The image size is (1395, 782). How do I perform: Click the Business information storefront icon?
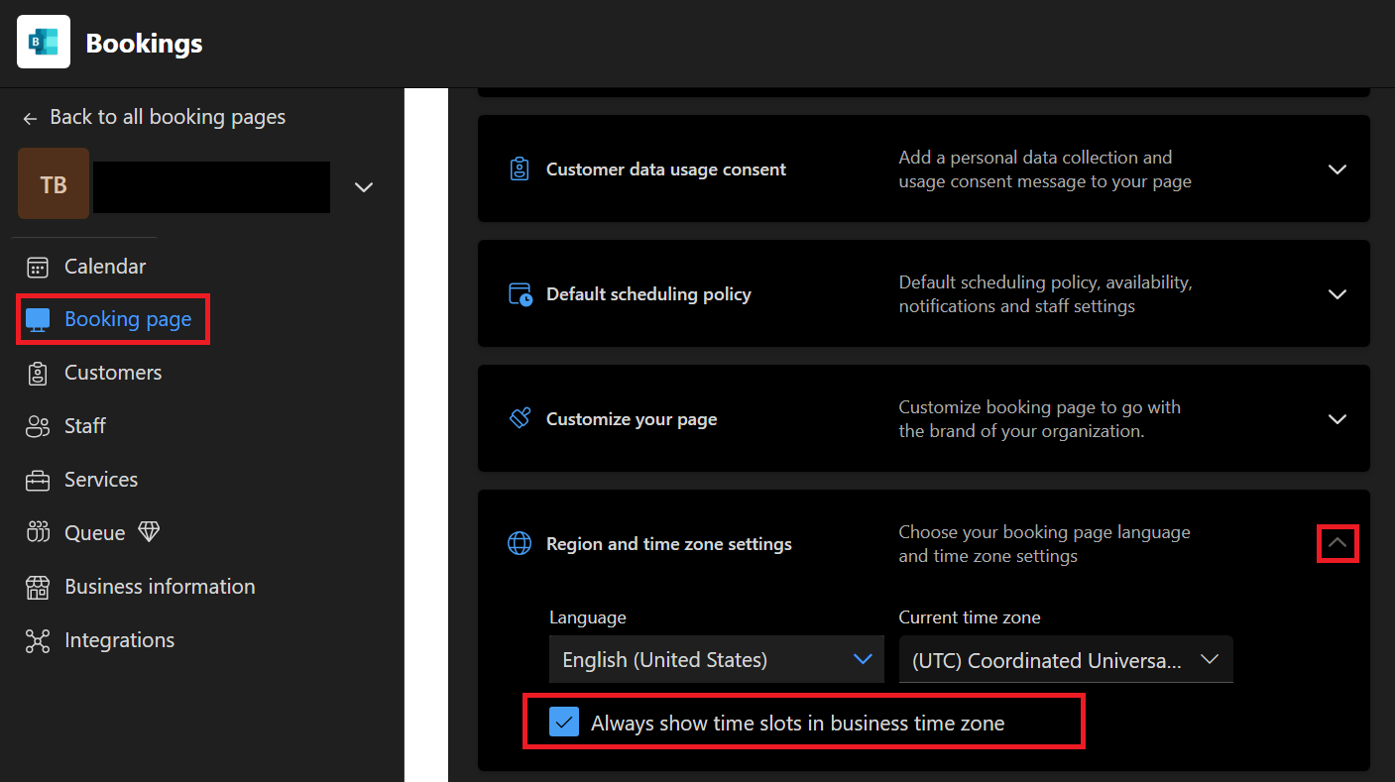point(38,587)
